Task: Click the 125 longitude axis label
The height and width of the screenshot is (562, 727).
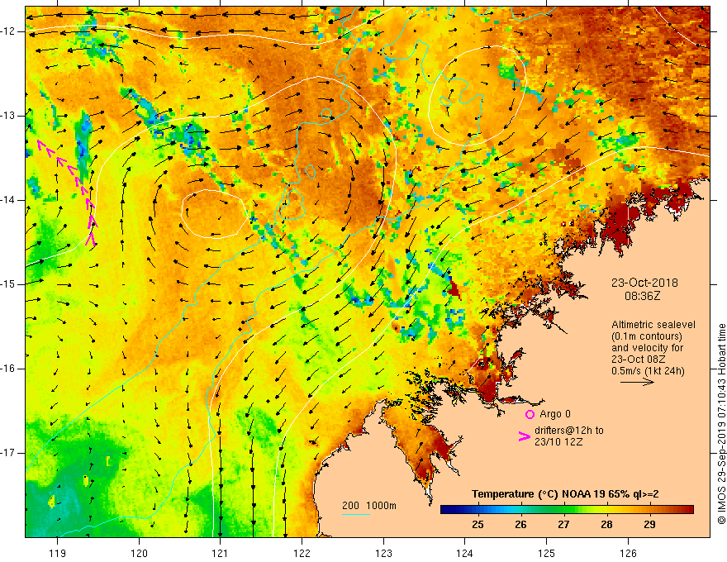Action: (547, 553)
